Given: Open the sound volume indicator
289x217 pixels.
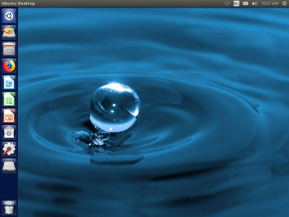Looking at the screenshot, I should tap(255, 4).
